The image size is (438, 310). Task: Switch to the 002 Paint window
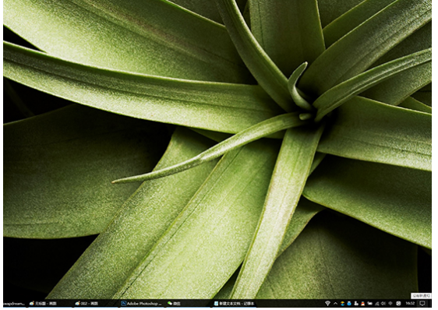coord(87,303)
